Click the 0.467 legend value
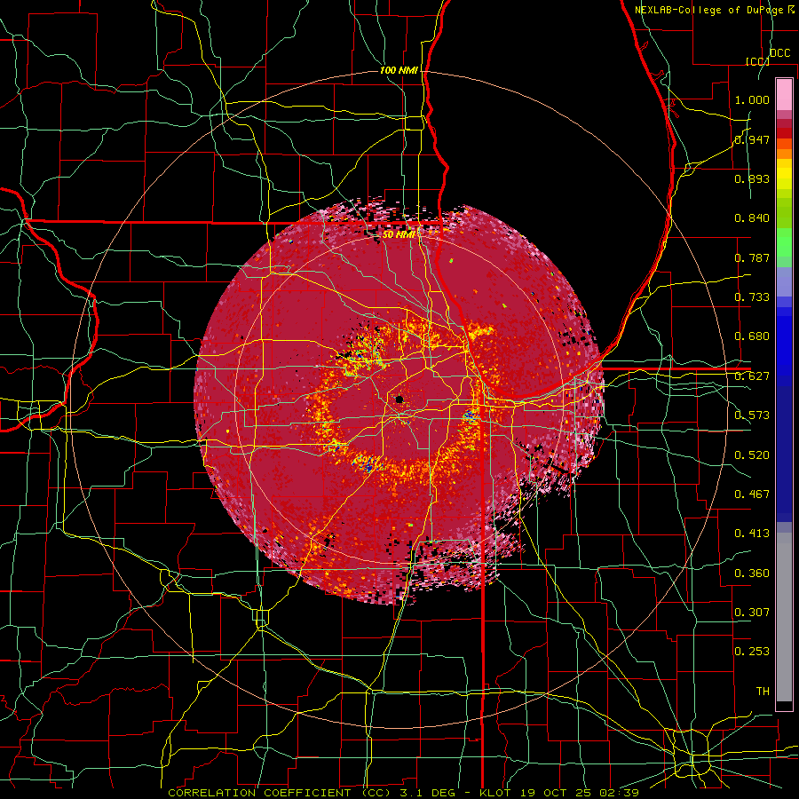The image size is (799, 799). click(x=752, y=494)
